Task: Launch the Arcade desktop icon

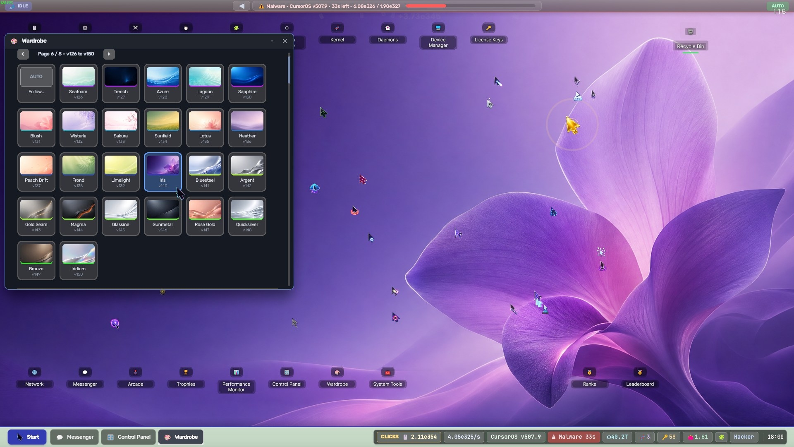Action: pos(135,377)
